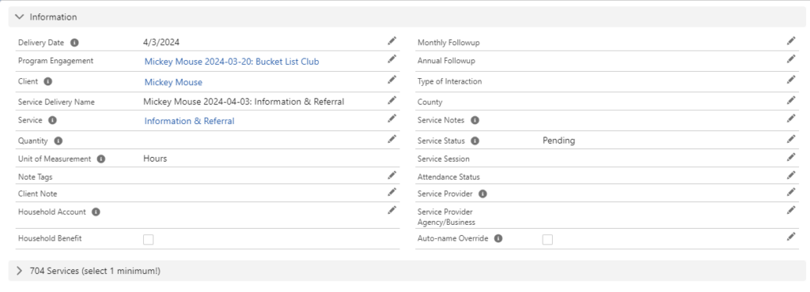The width and height of the screenshot is (810, 292).
Task: Open the Mickey Mouse client link
Action: coord(173,82)
